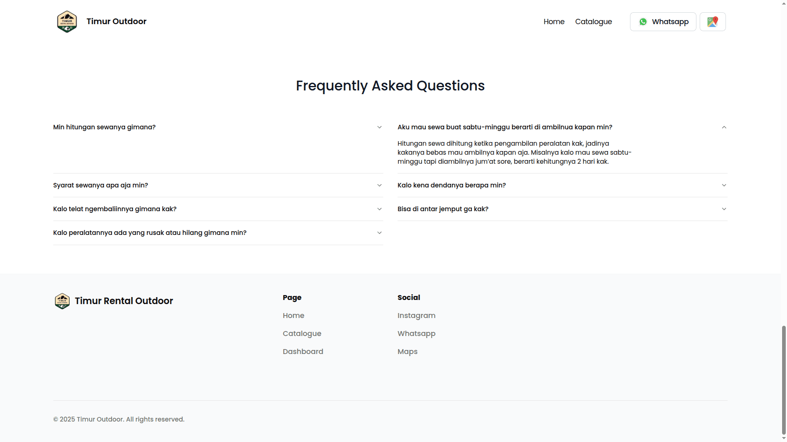Expand the rusak atau hilang question
Viewport: 787px width, 442px height.
(x=150, y=233)
